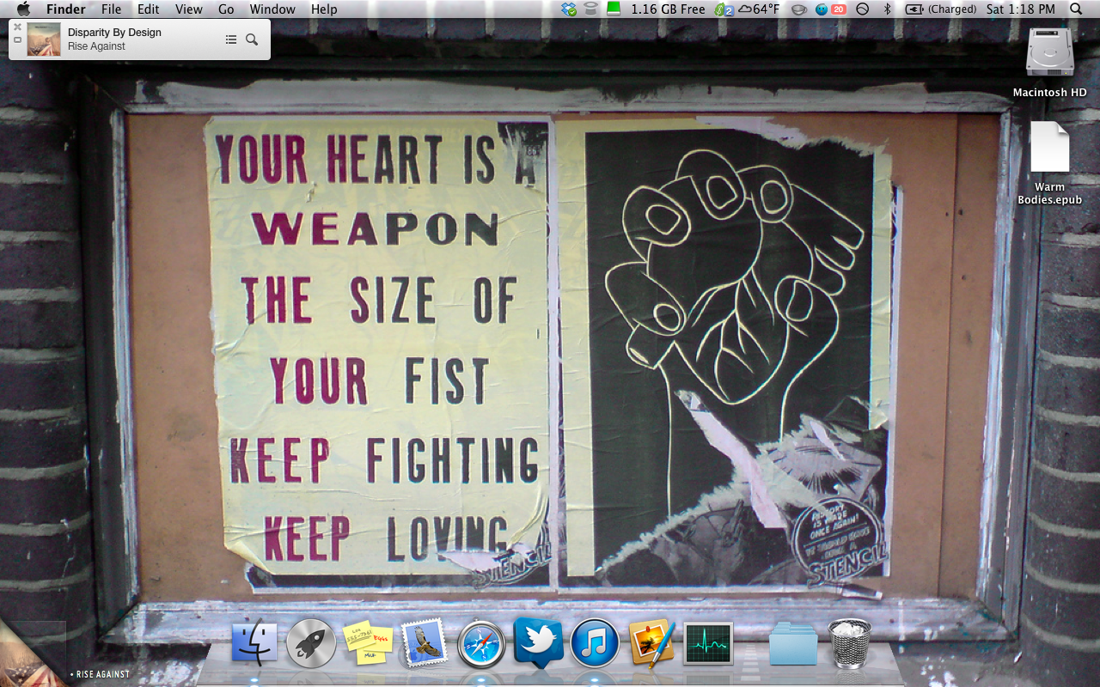Screen dimensions: 1100x687
Task: Open the Window menu
Action: pyautogui.click(x=272, y=9)
